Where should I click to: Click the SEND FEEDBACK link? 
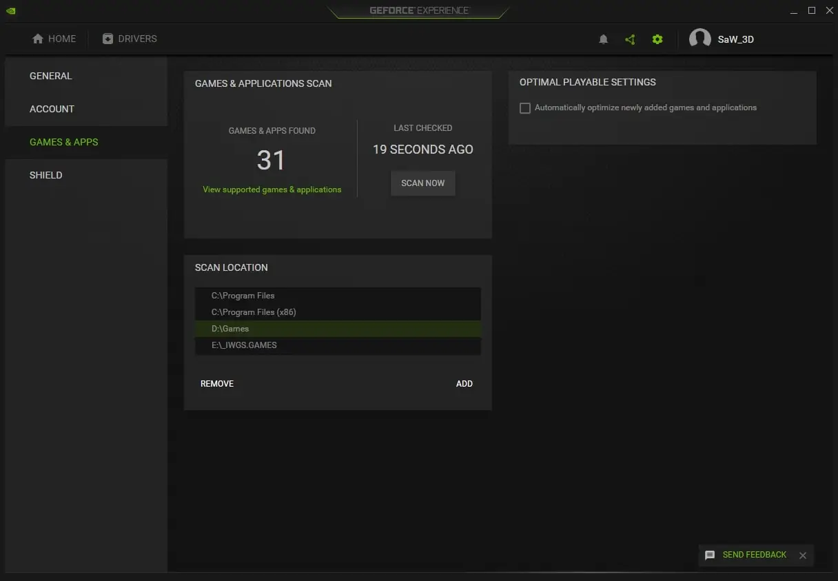point(755,555)
